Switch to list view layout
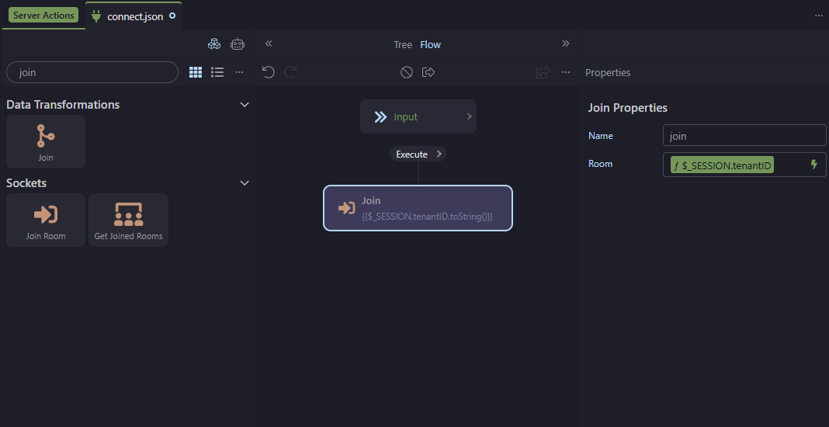This screenshot has height=427, width=829. pyautogui.click(x=217, y=72)
